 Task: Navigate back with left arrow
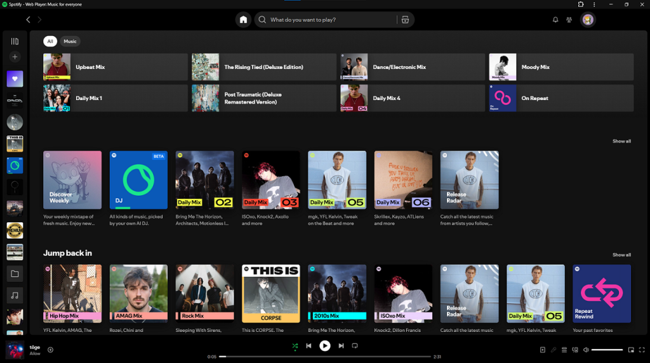[x=28, y=20]
